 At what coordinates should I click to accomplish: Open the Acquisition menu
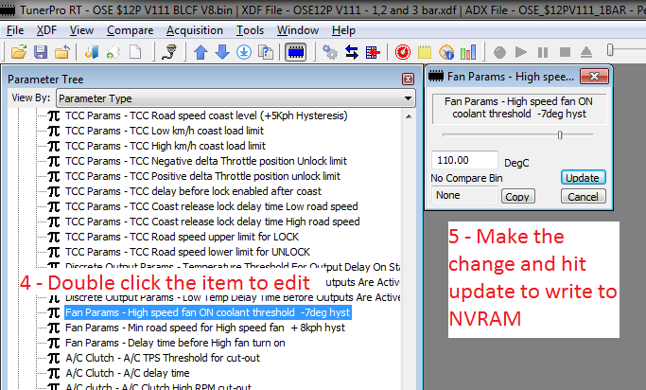(195, 30)
